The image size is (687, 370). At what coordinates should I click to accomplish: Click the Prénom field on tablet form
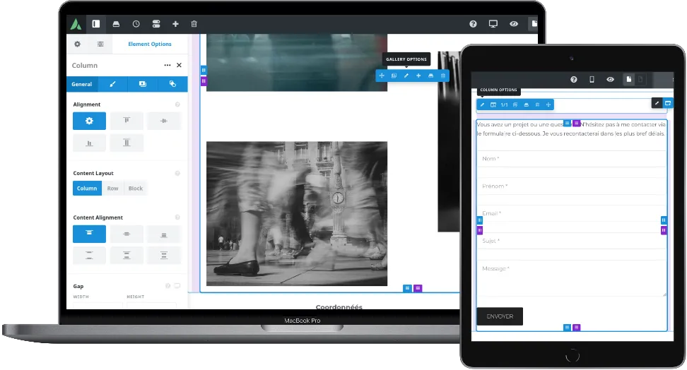click(572, 186)
